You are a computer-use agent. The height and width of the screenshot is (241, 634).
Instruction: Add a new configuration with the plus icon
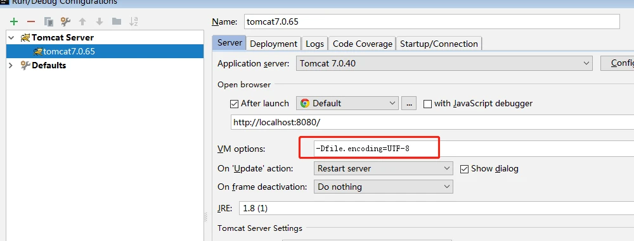pyautogui.click(x=14, y=22)
